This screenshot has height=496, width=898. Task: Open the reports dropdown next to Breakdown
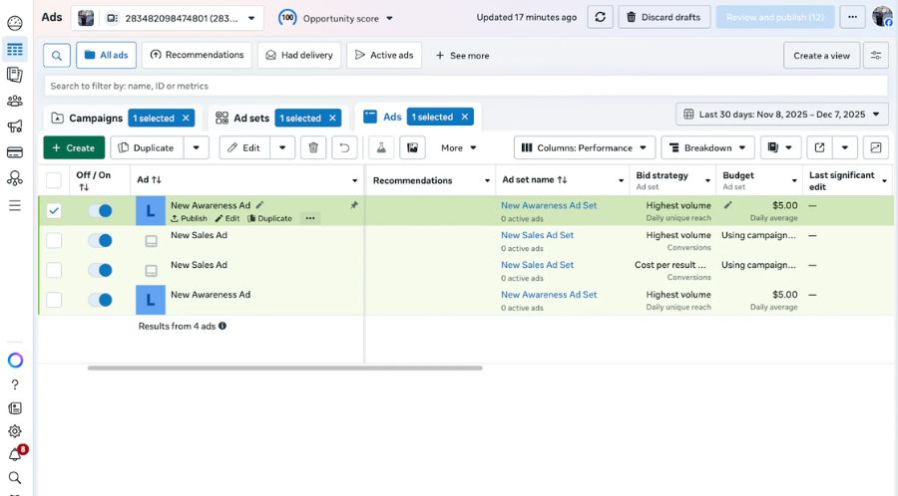pyautogui.click(x=780, y=147)
